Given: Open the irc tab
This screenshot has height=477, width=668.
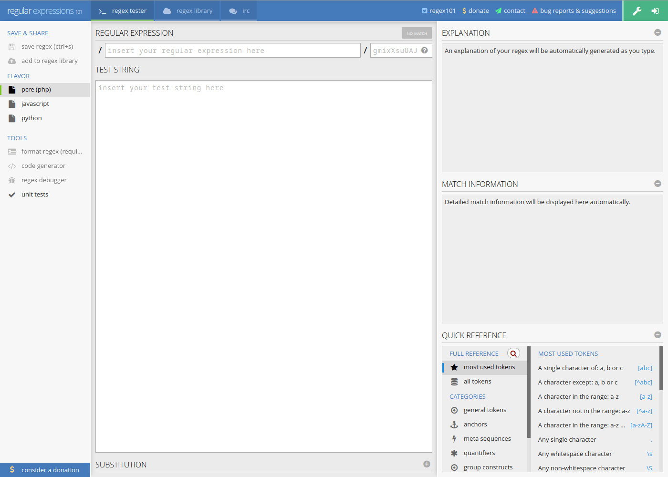Looking at the screenshot, I should pos(238,10).
